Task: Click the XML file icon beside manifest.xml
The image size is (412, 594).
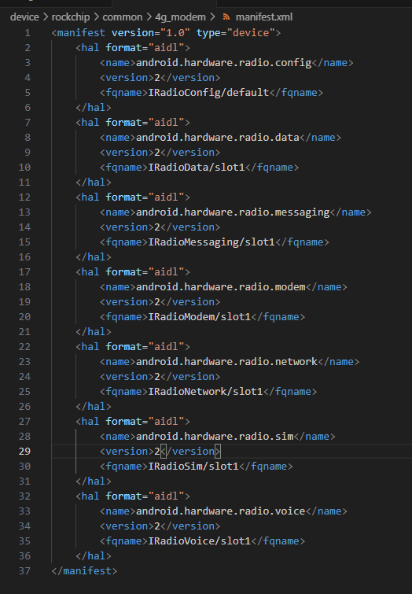Action: (226, 17)
